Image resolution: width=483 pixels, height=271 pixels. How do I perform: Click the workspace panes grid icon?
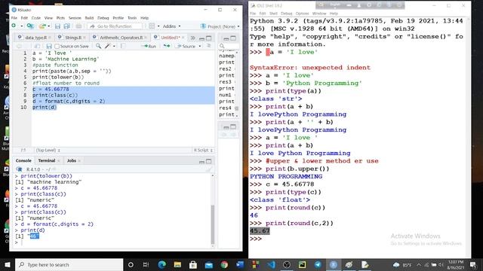[152, 26]
